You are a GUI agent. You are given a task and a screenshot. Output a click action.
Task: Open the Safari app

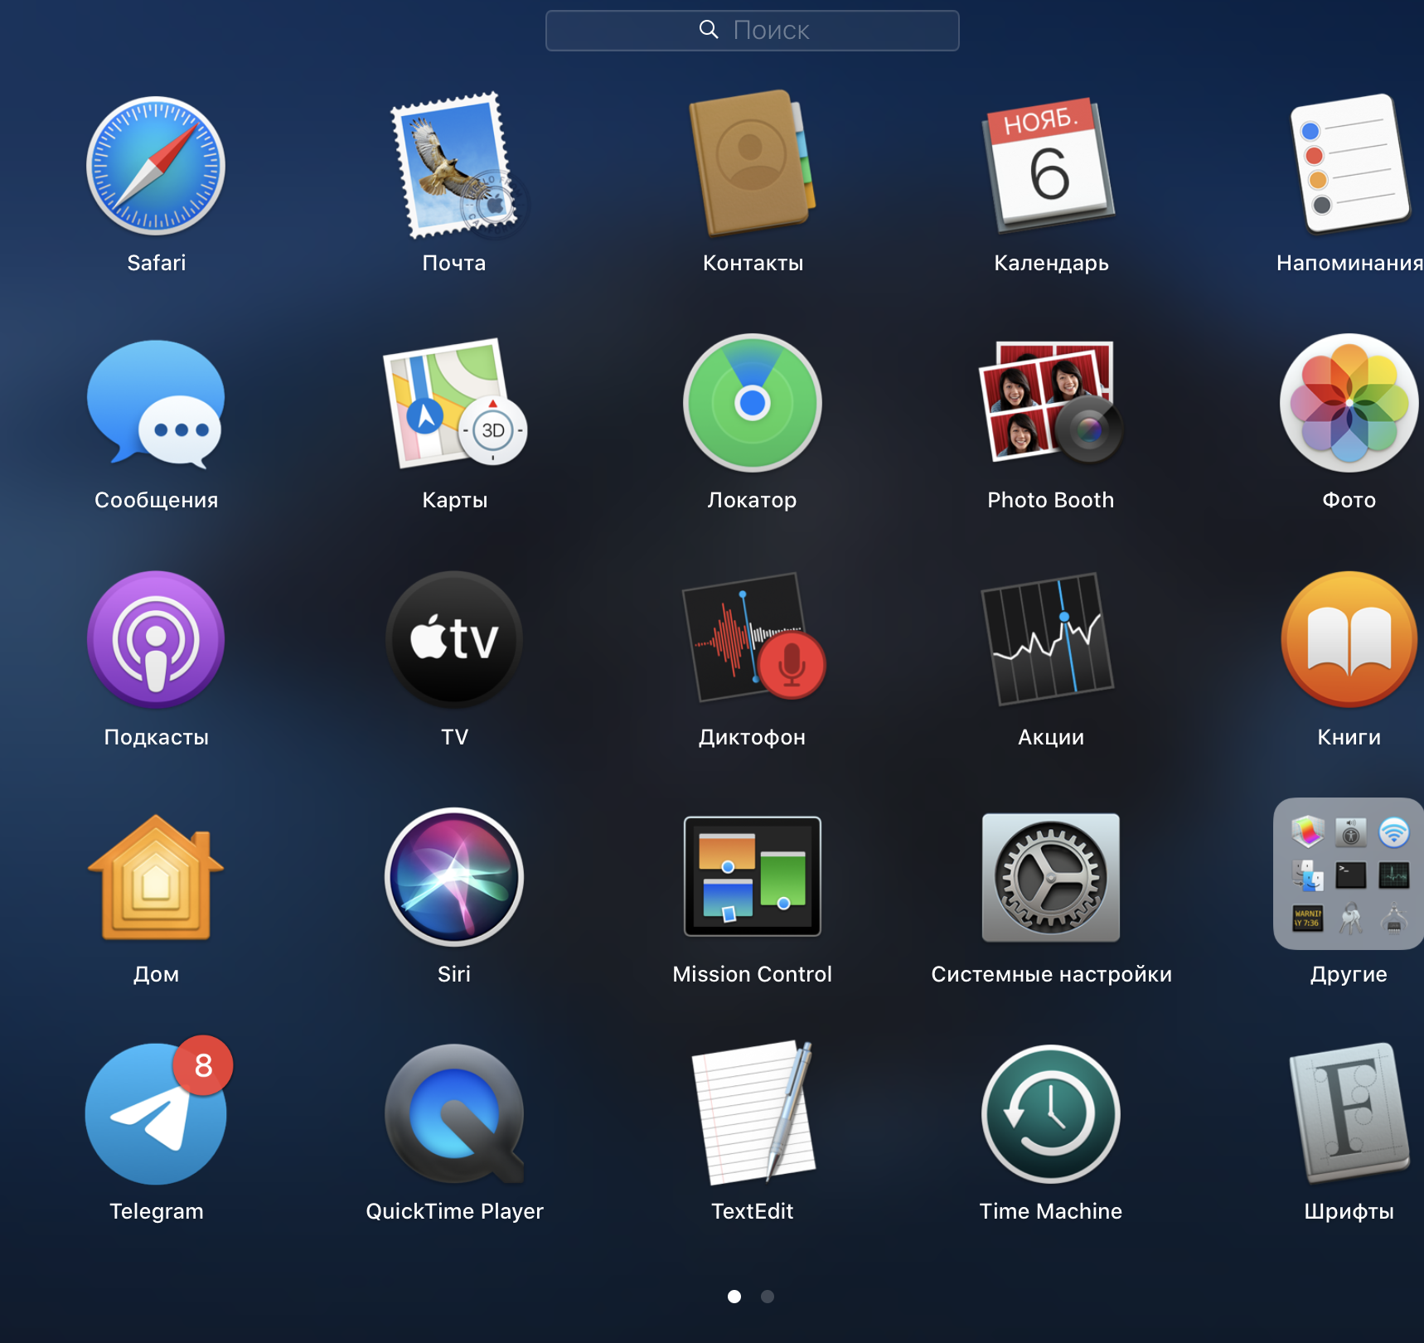156,166
